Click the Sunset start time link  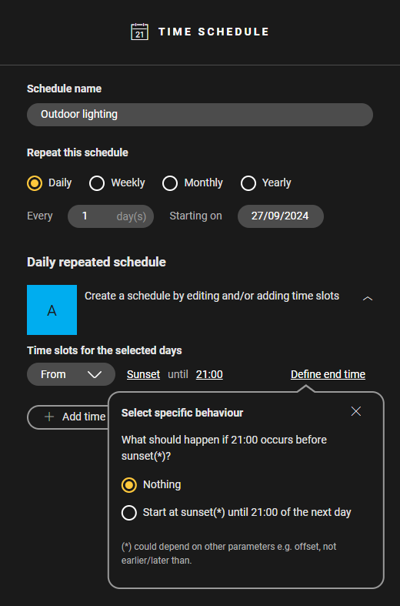[144, 374]
